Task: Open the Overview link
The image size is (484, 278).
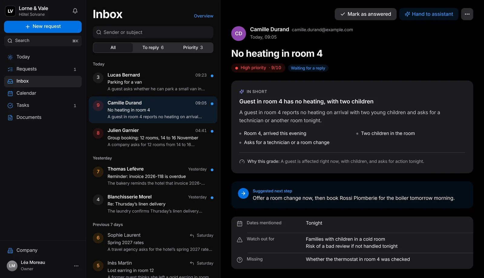Action: coord(204,16)
